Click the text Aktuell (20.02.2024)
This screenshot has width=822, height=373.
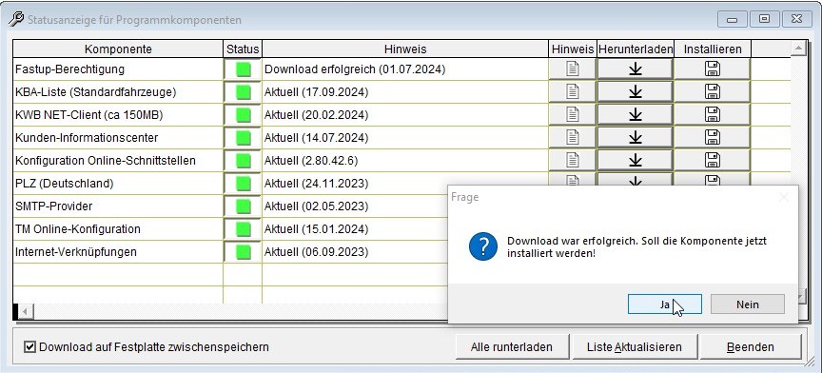(x=316, y=115)
